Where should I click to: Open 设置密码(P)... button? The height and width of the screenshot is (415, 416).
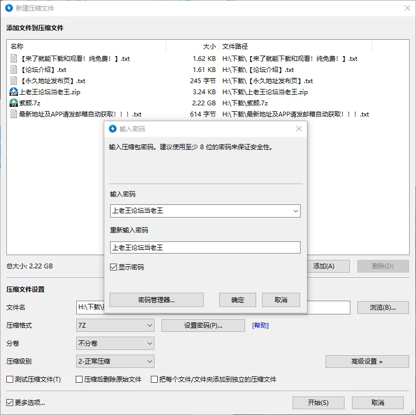click(203, 326)
